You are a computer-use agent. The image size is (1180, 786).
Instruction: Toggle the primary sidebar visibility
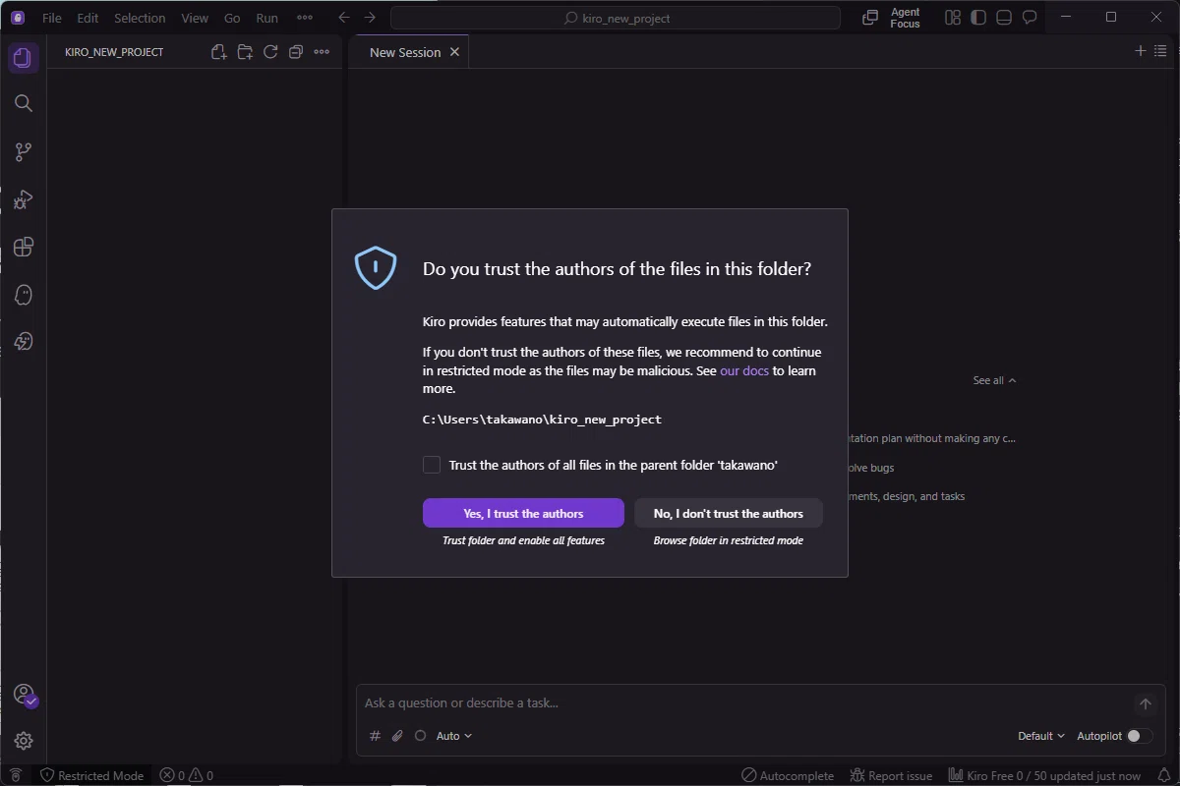[x=978, y=18]
